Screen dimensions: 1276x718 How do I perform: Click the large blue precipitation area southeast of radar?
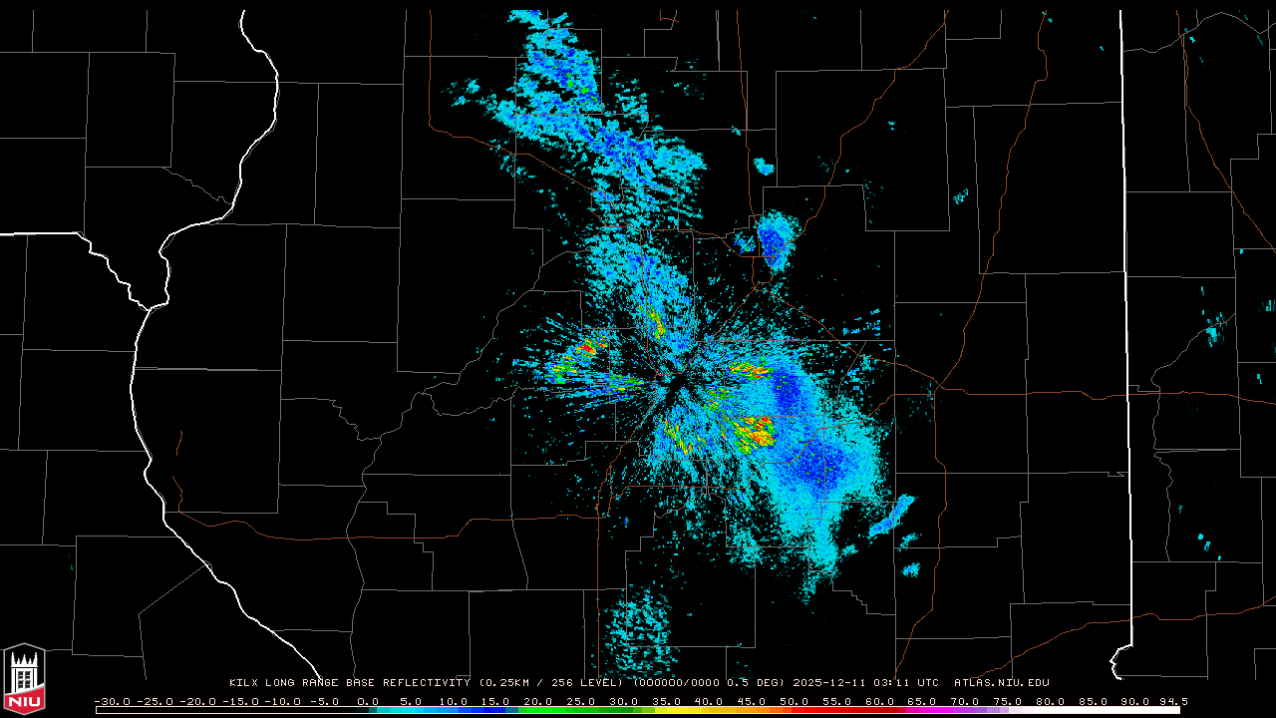819,464
